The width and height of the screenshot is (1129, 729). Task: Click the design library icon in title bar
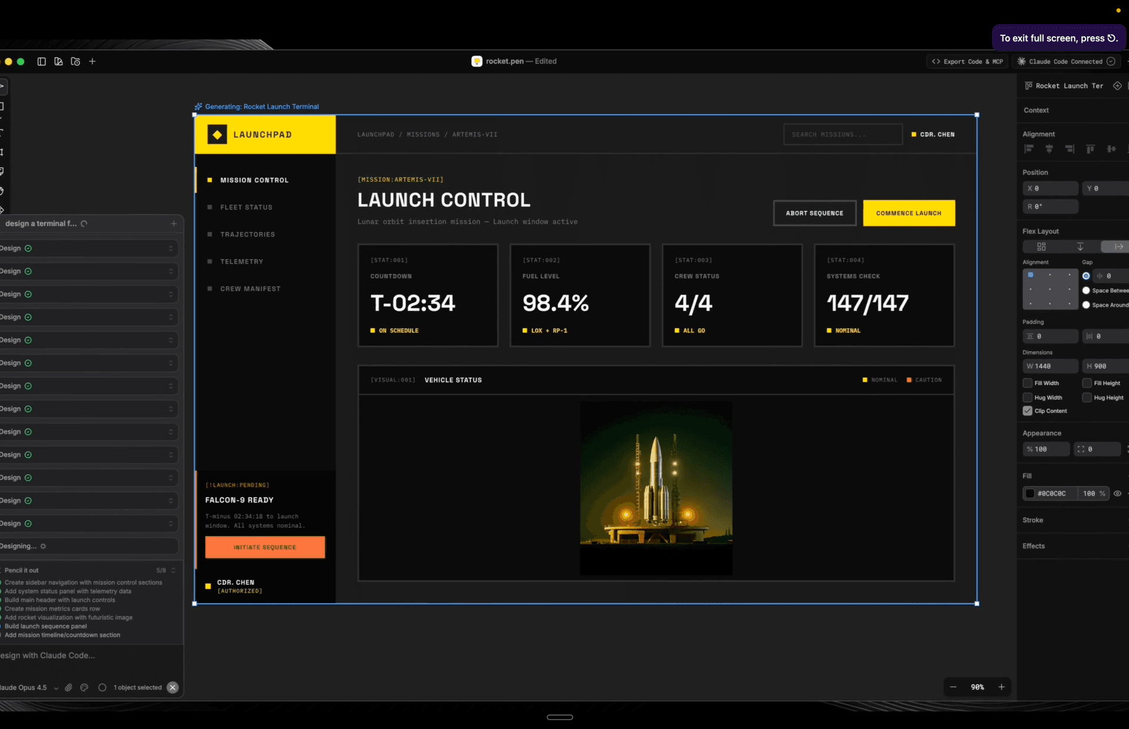click(58, 62)
